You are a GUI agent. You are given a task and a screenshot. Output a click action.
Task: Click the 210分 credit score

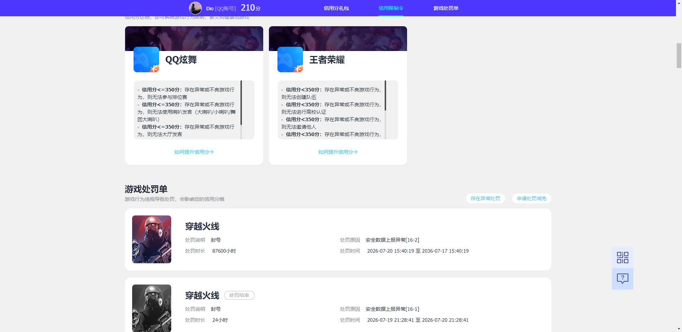pyautogui.click(x=251, y=8)
